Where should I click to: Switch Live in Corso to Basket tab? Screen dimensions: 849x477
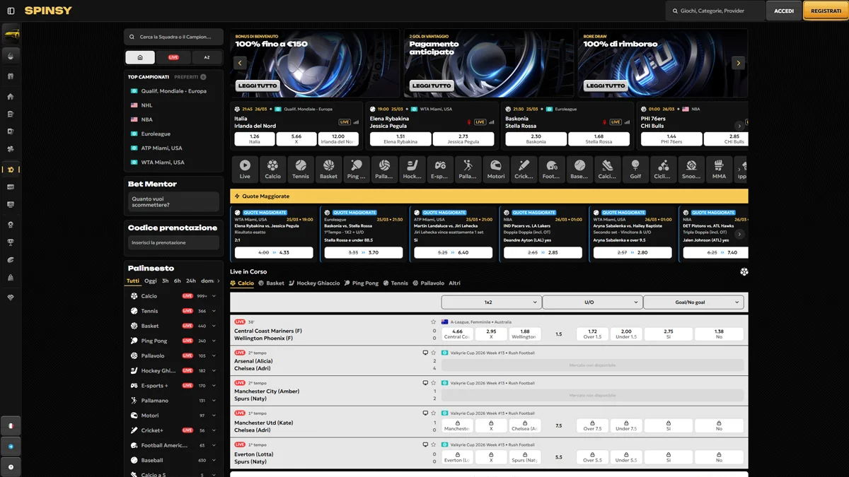271,283
